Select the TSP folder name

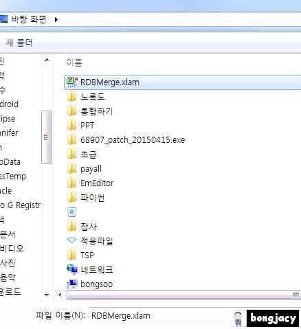coord(87,255)
